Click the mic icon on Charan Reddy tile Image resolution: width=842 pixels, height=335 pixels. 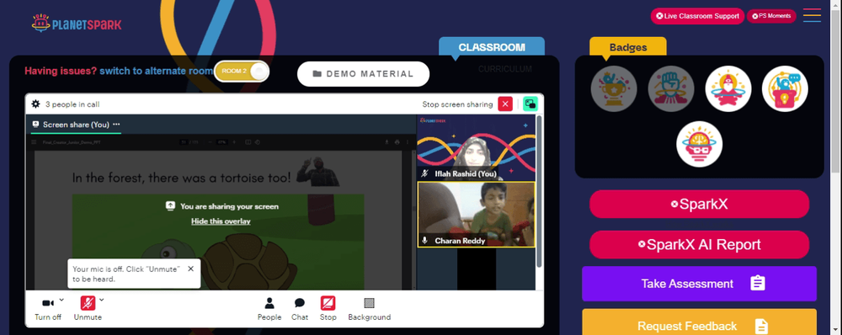point(424,241)
